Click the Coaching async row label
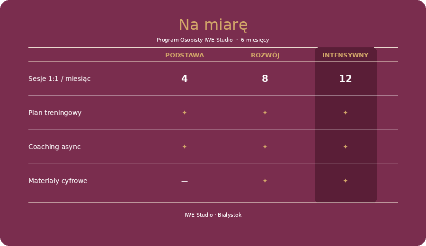Viewport: 426px width, 246px height. pos(54,147)
